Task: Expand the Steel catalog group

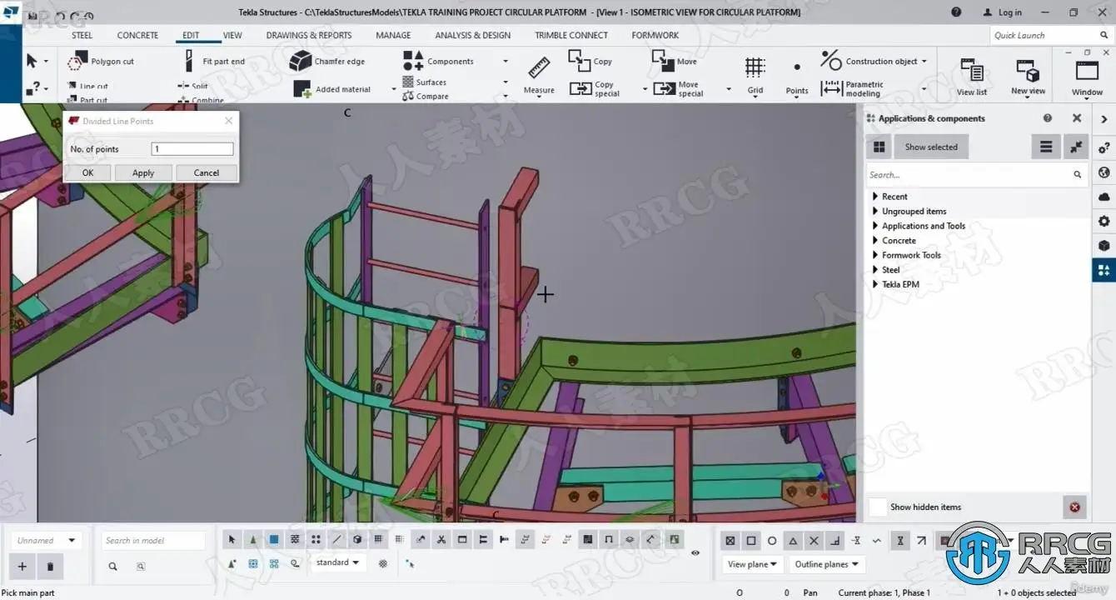Action: click(x=875, y=269)
